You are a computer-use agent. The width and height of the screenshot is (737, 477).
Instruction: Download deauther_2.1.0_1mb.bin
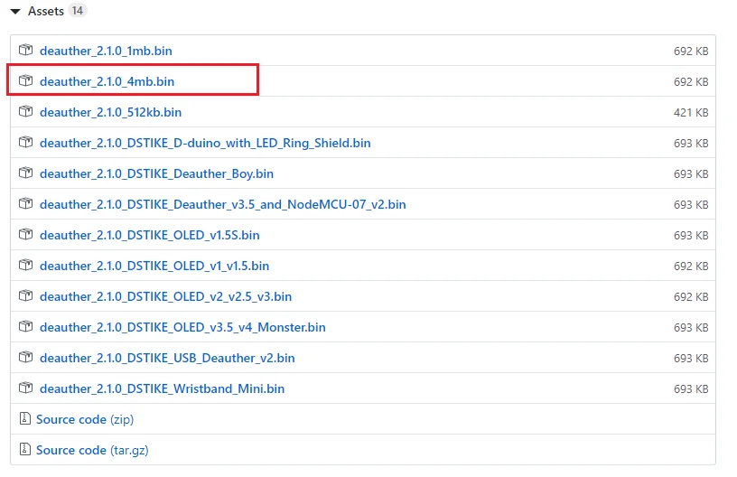[x=106, y=51]
